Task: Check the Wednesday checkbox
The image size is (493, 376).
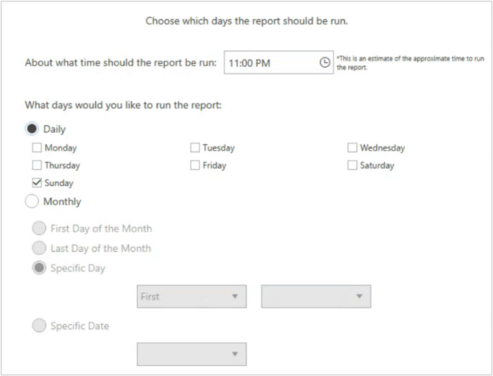Action: [x=352, y=148]
